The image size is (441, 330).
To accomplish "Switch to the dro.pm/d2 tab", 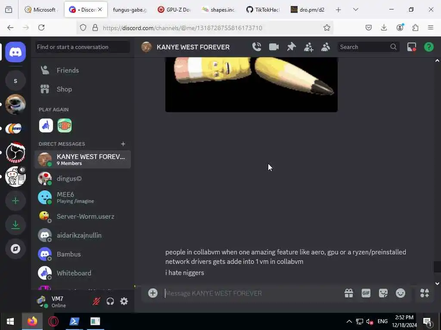I will pyautogui.click(x=307, y=10).
